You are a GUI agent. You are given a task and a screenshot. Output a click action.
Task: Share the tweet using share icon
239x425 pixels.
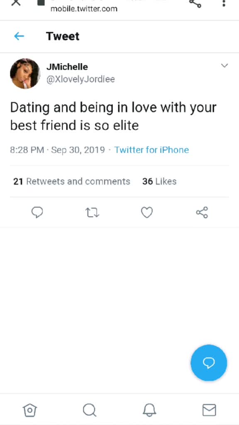coord(202,212)
